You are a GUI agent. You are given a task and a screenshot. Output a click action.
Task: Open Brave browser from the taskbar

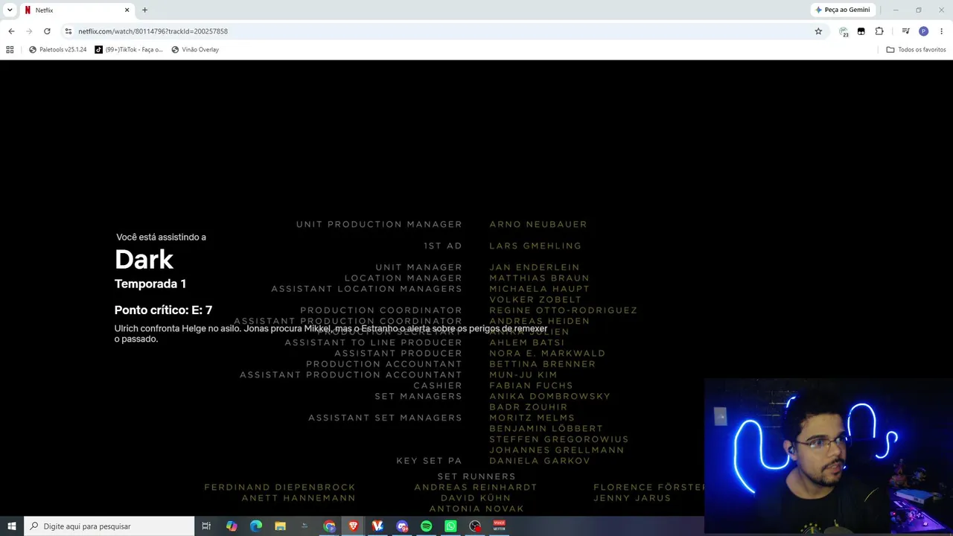(354, 526)
